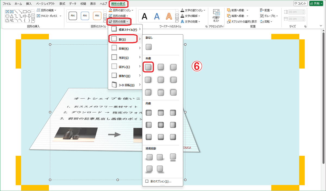The image size is (326, 191).
Task: Open the 図形の効果 shape effects dropdown
Action: pyautogui.click(x=119, y=21)
